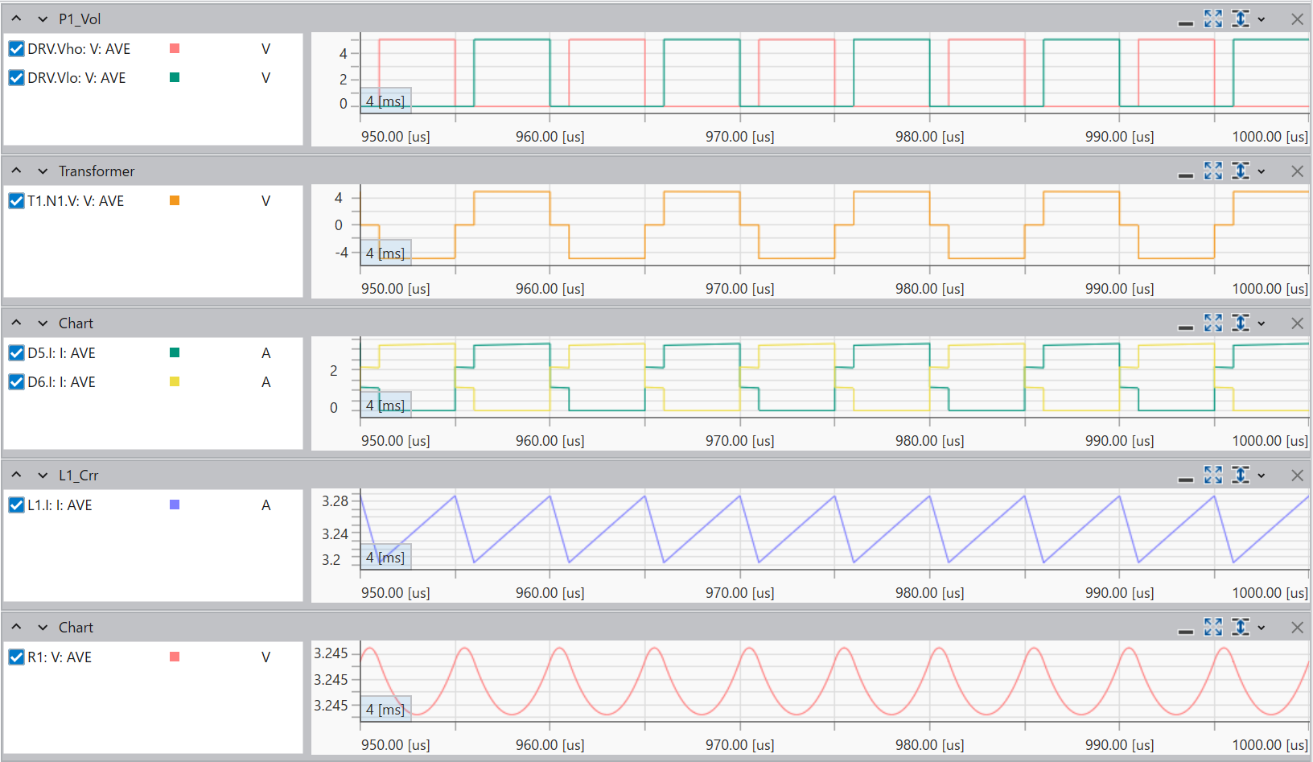Auto-scale vertical axis of P1_Vol chart
The height and width of the screenshot is (762, 1313).
[x=1241, y=19]
